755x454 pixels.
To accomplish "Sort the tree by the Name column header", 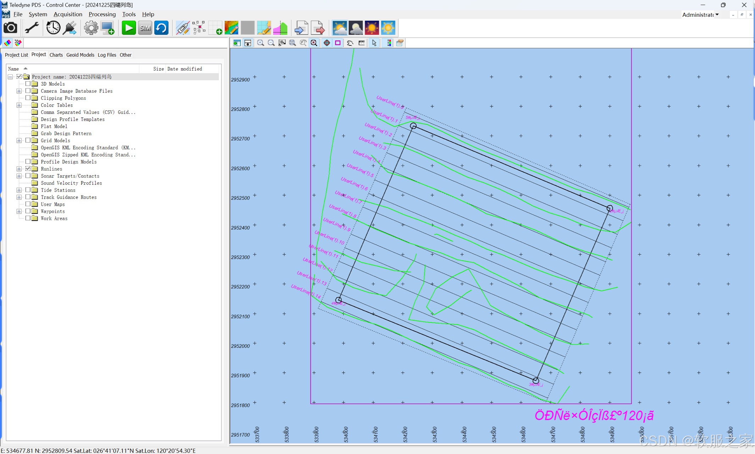I will point(13,68).
